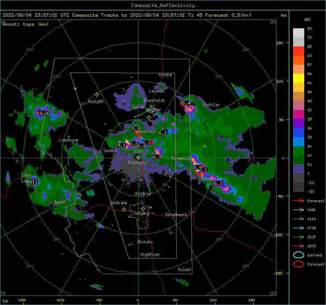Click the Cochrane town label

tap(118, 203)
